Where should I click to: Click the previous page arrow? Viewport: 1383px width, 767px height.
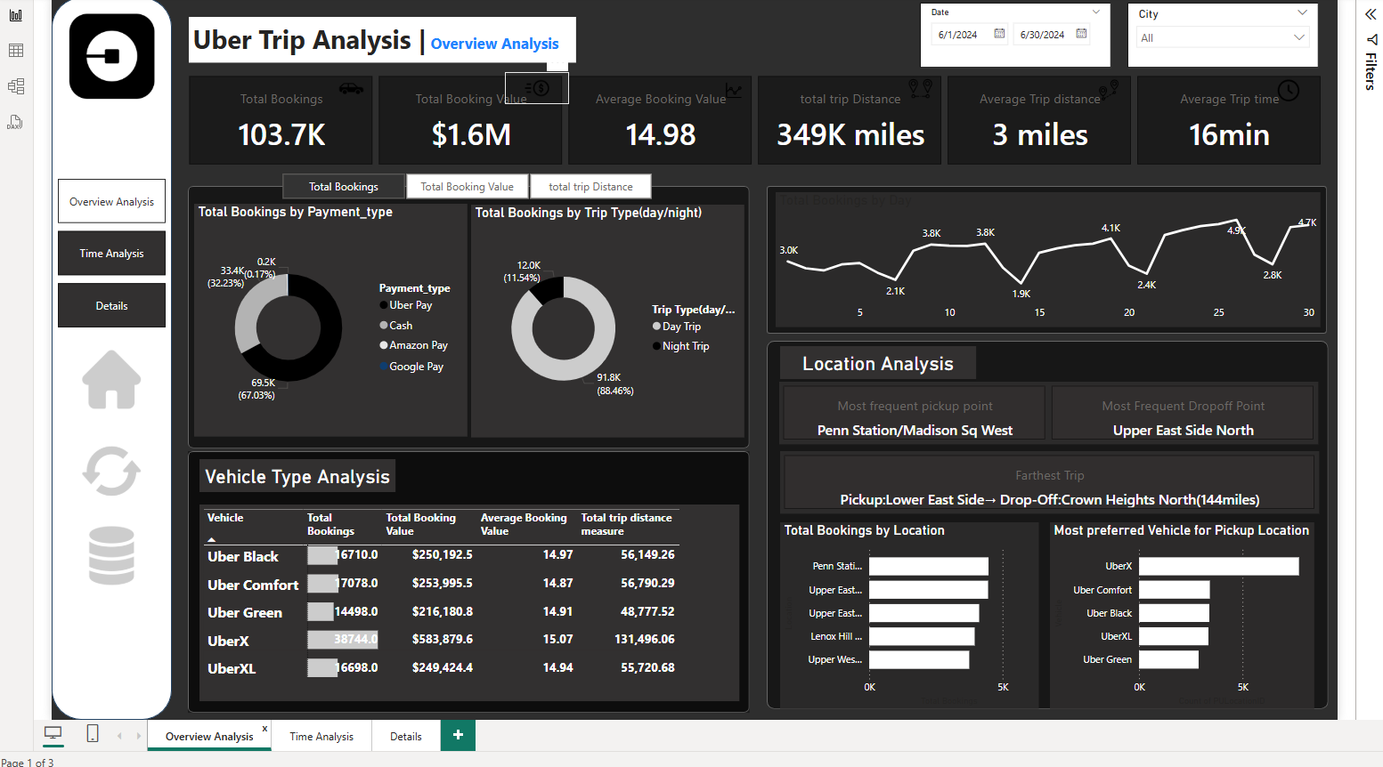119,736
